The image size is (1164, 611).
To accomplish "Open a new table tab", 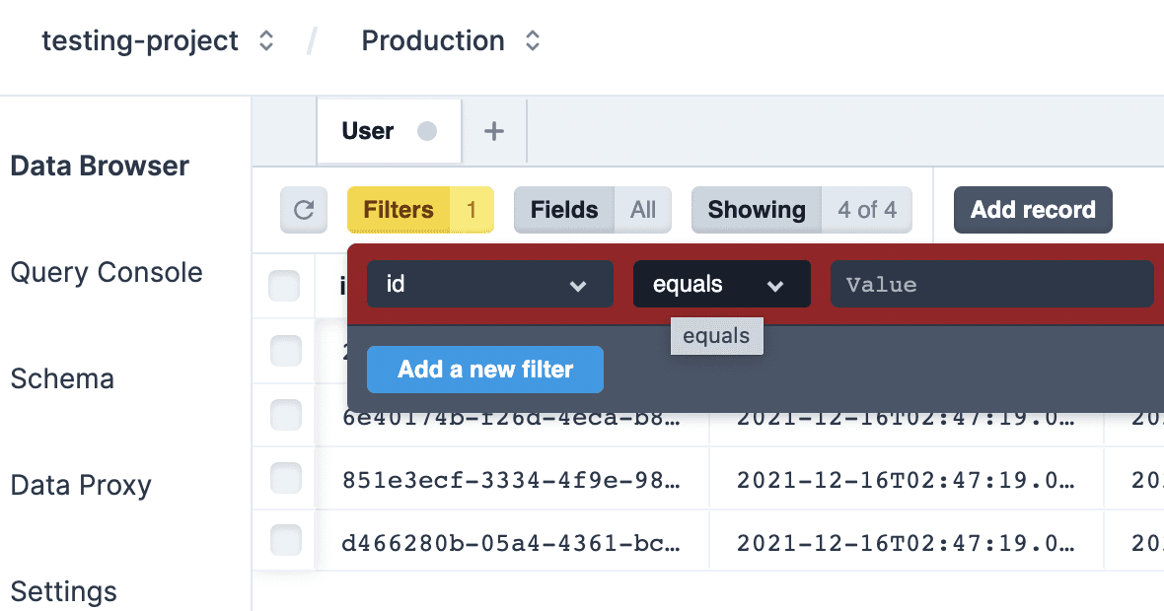I will [x=493, y=130].
